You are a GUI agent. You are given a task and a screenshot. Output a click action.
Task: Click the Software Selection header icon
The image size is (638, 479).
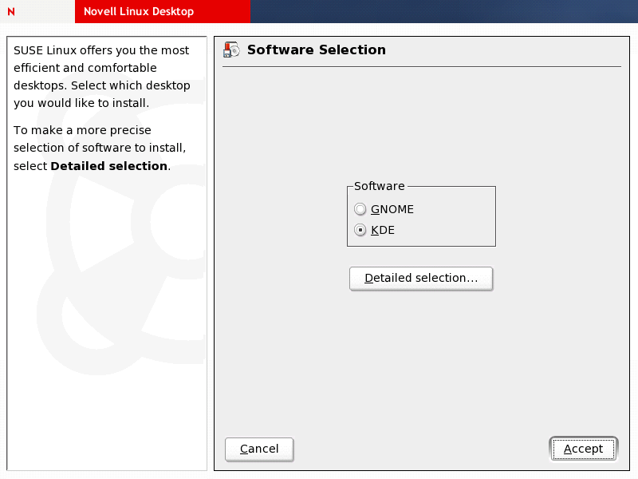(x=231, y=49)
